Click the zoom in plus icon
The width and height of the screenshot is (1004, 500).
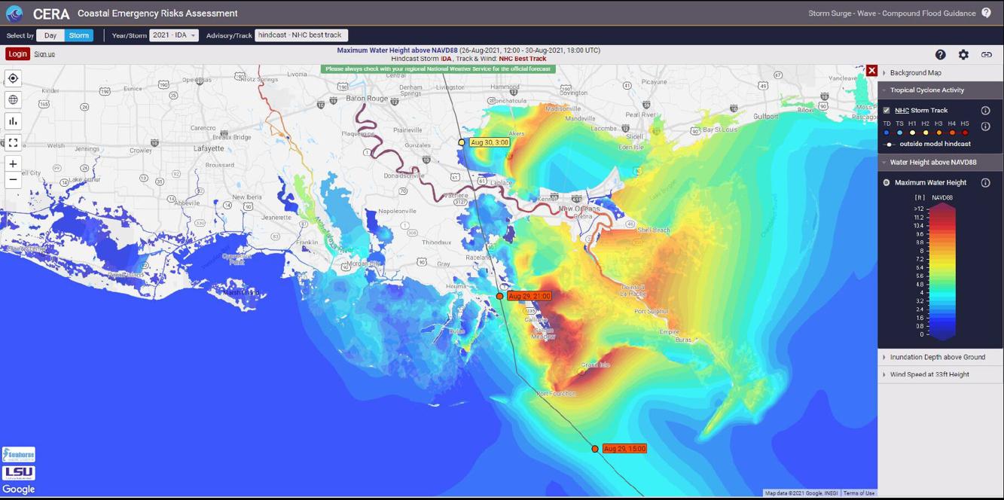pyautogui.click(x=12, y=163)
